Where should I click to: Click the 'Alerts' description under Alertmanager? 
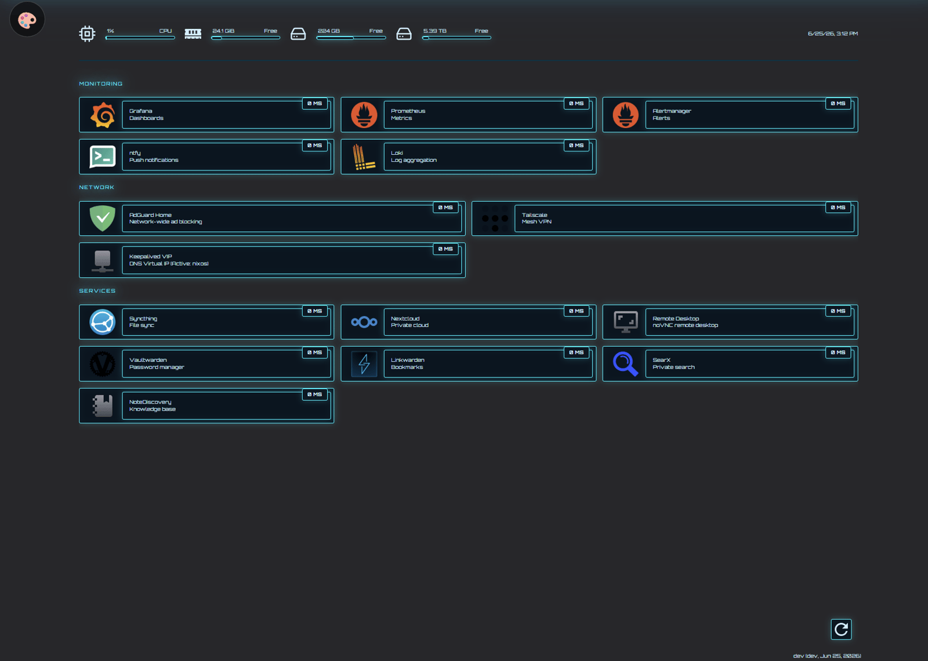pos(661,118)
